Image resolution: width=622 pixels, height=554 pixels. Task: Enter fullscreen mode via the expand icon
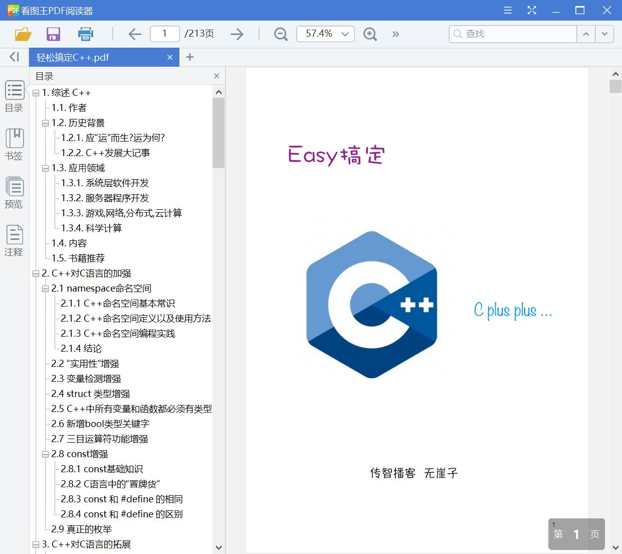(531, 10)
